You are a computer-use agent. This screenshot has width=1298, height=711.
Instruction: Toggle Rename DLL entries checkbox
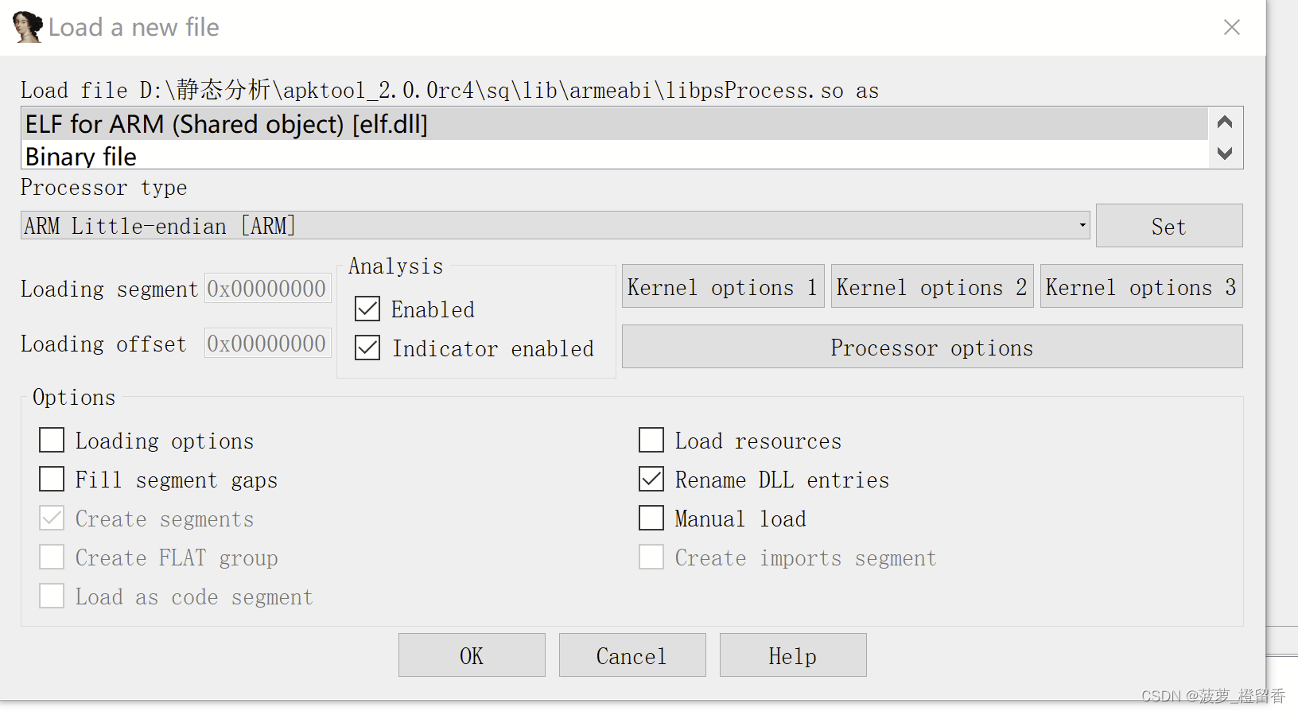coord(651,479)
